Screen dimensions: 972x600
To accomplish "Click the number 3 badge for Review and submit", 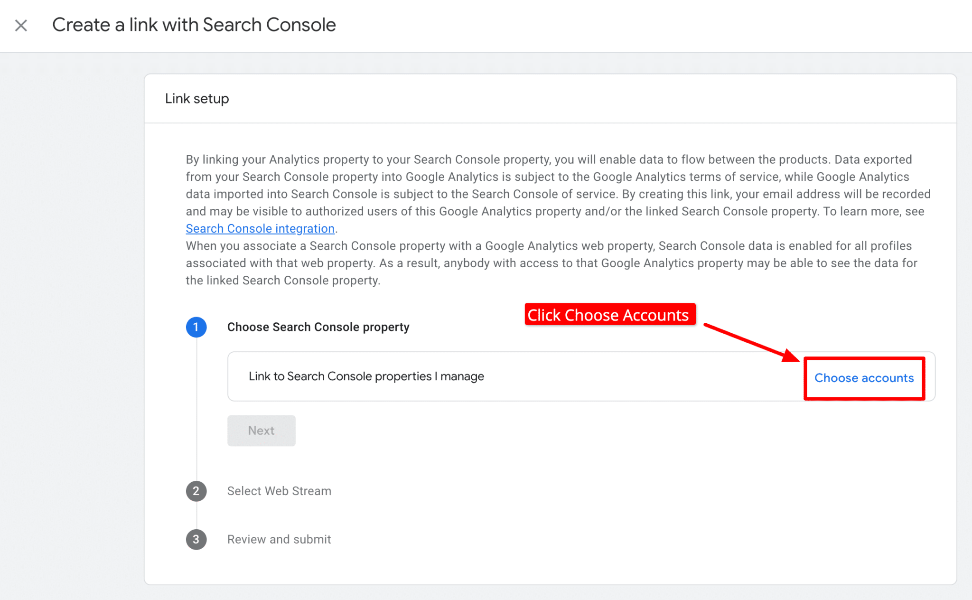I will pos(196,539).
